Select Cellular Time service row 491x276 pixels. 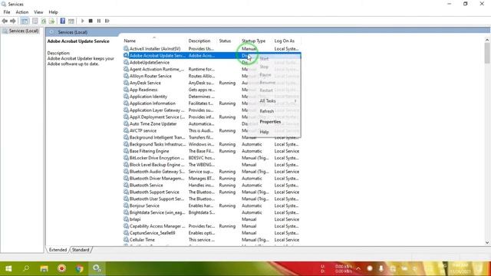(x=212, y=240)
